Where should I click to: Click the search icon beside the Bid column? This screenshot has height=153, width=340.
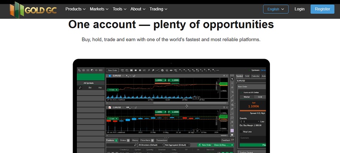point(80,88)
